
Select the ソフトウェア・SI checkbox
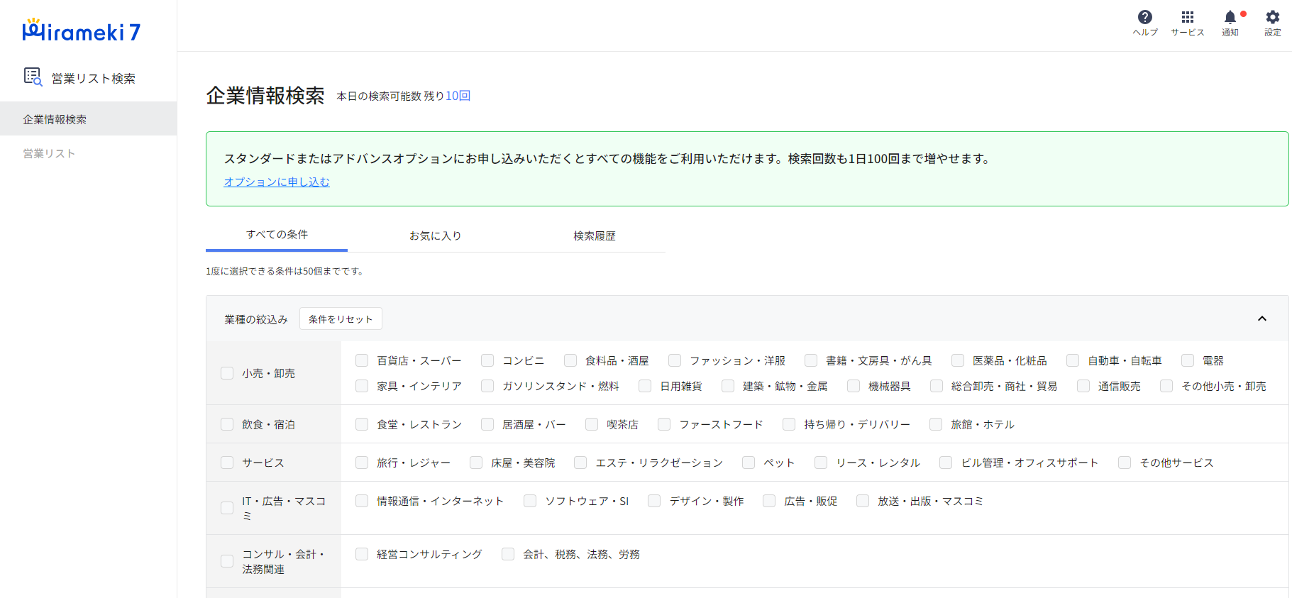pyautogui.click(x=530, y=501)
